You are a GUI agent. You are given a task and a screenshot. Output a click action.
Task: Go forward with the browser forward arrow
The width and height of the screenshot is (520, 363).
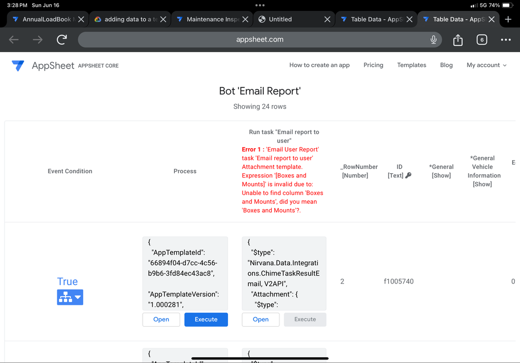click(37, 40)
